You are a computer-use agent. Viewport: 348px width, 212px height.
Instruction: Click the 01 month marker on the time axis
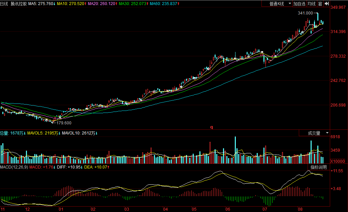[x=61, y=209]
